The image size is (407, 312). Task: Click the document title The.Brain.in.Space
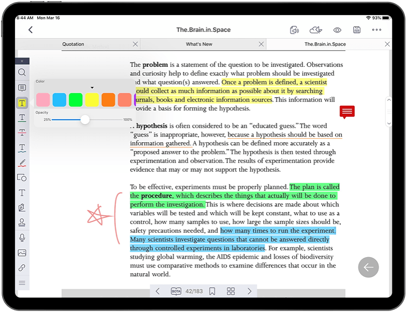tap(203, 30)
